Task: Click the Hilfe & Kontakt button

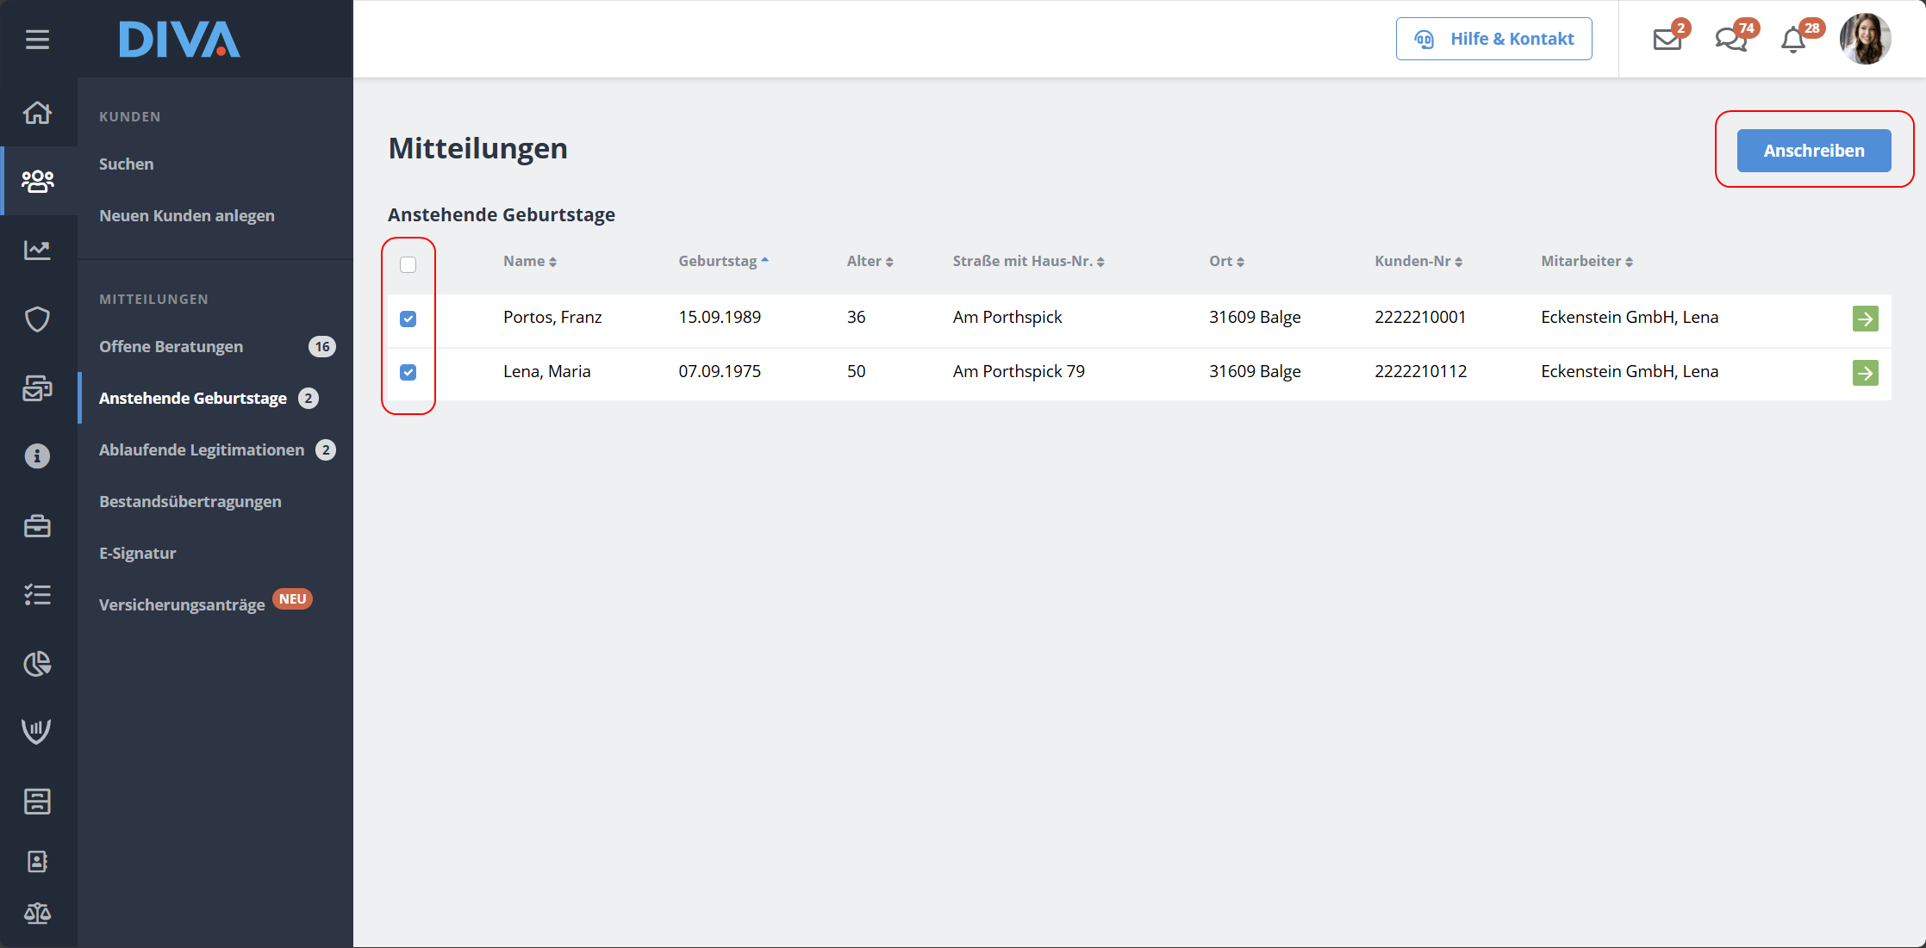Action: click(1493, 39)
